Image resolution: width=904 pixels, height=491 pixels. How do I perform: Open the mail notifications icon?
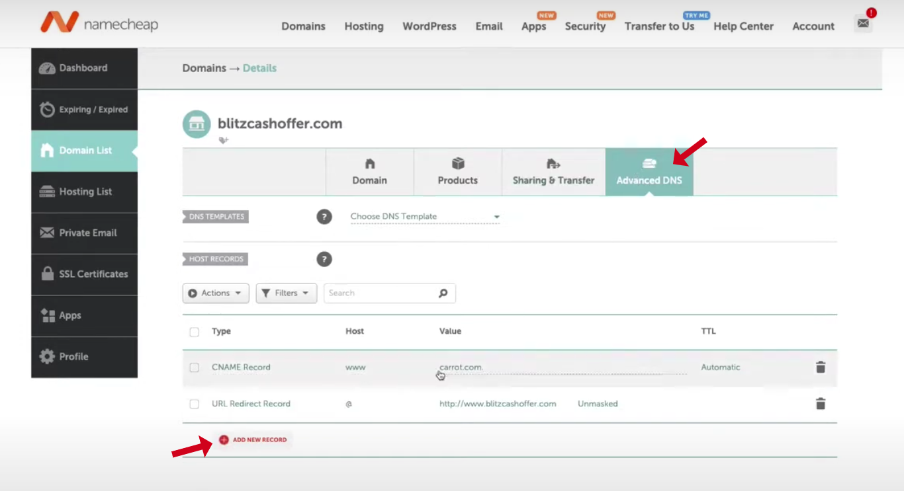[x=863, y=23]
